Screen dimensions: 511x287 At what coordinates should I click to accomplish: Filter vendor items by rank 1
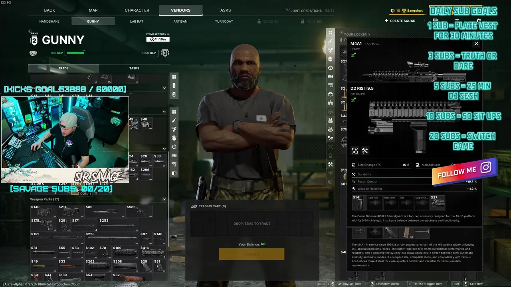point(174,86)
